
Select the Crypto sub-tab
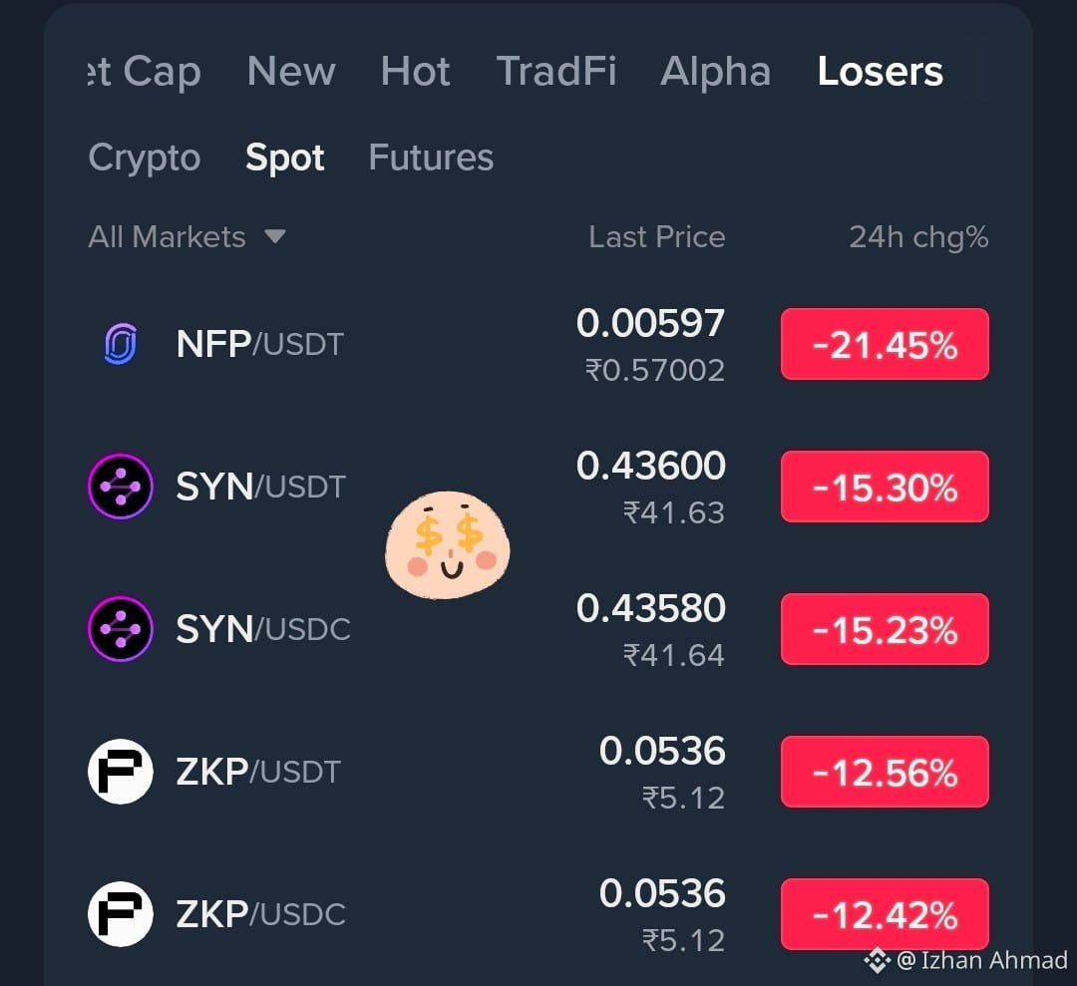[145, 158]
